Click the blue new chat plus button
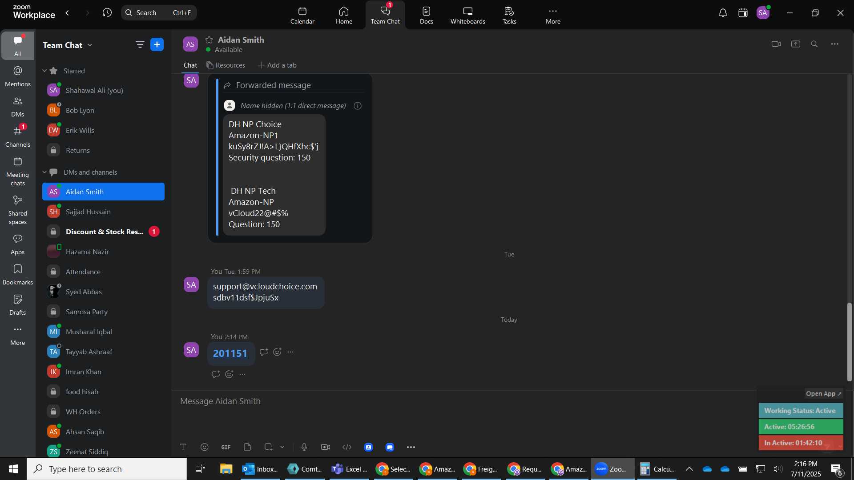The image size is (854, 480). pos(157,44)
